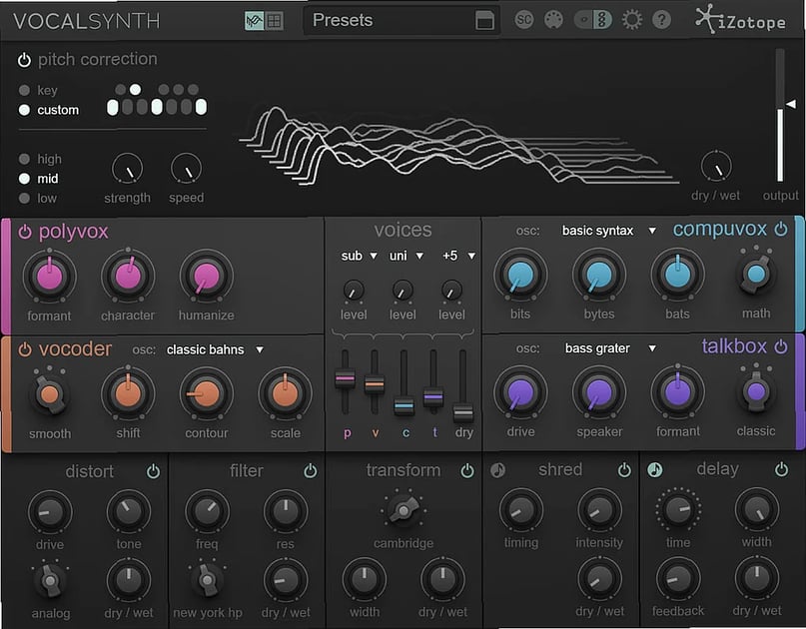Click the preset save document icon
The image size is (806, 629).
click(x=484, y=19)
